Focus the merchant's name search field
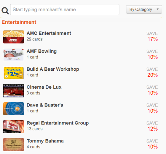 tap(65, 9)
